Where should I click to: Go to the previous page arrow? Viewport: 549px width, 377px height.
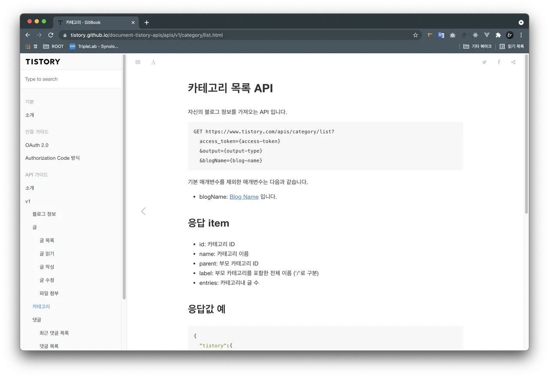pos(143,211)
